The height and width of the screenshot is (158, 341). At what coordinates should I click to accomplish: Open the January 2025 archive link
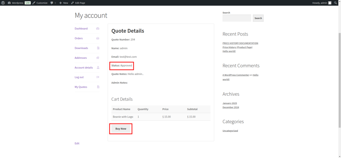tap(230, 103)
